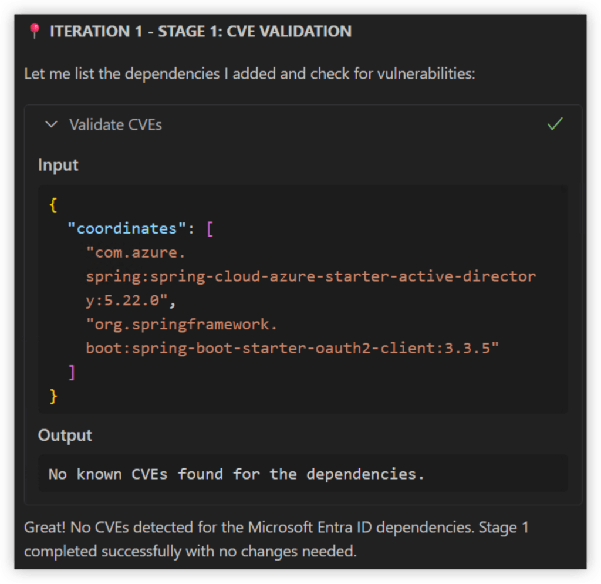Click the Validate CVEs tool label
Screen dimensions: 601x584
coord(115,124)
